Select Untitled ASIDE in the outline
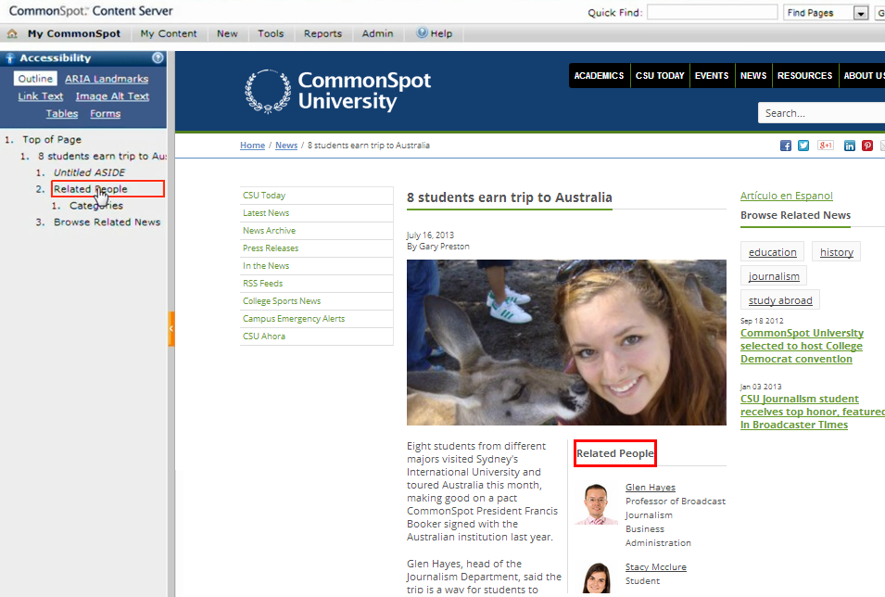The height and width of the screenshot is (597, 885). click(89, 172)
